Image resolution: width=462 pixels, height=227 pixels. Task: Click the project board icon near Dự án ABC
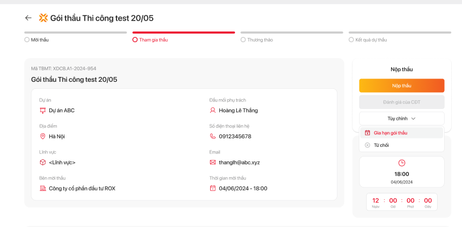[x=43, y=111]
